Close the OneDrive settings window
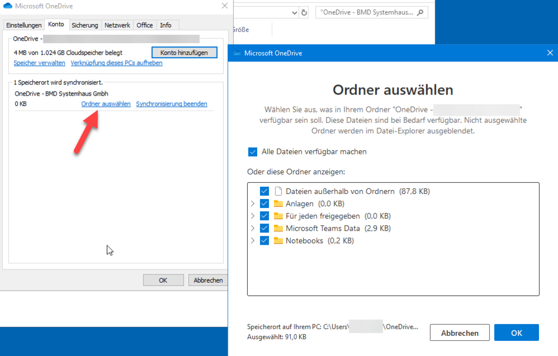 point(224,6)
